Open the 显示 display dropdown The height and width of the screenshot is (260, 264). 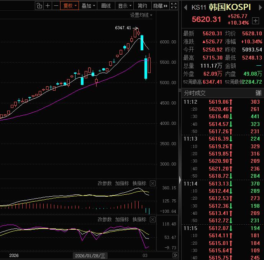coord(125,6)
